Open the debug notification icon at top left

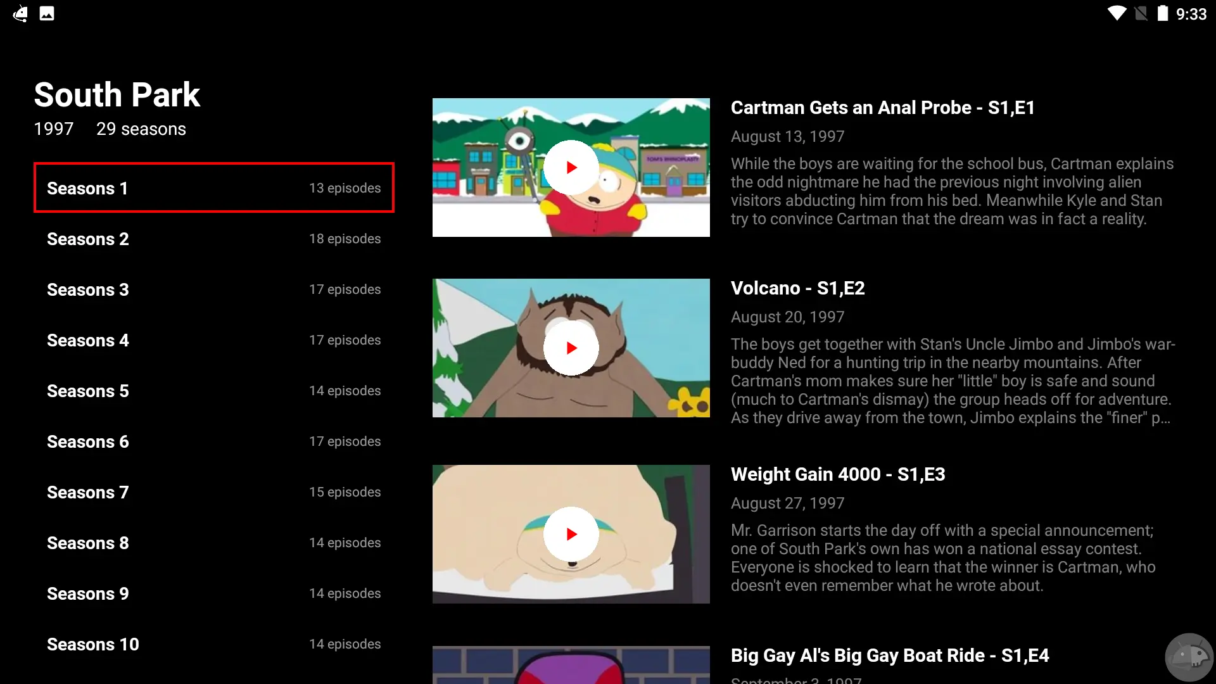(20, 13)
